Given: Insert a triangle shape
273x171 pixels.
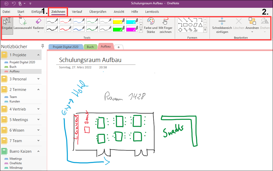Looking at the screenshot, I should [200, 25].
